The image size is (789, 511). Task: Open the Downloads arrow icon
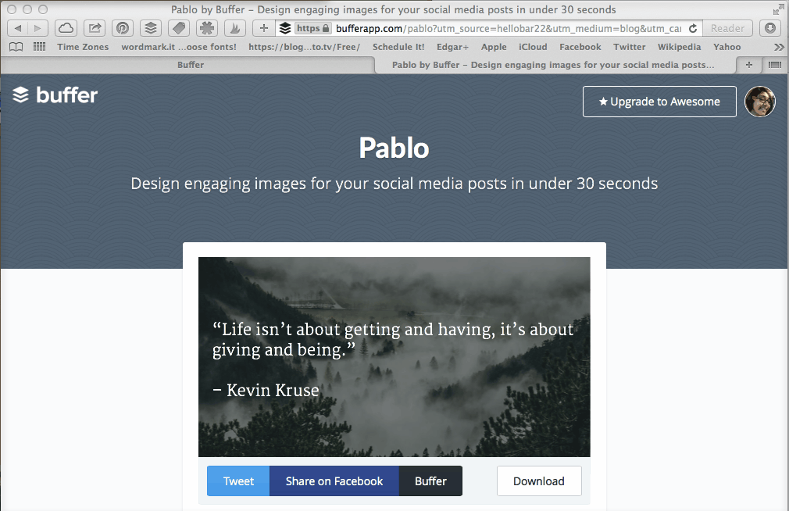pos(770,28)
